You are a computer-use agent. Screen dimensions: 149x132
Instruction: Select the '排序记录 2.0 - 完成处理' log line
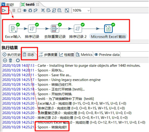coord(65,118)
